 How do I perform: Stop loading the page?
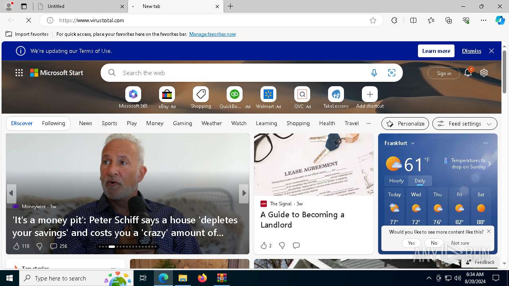[x=29, y=20]
